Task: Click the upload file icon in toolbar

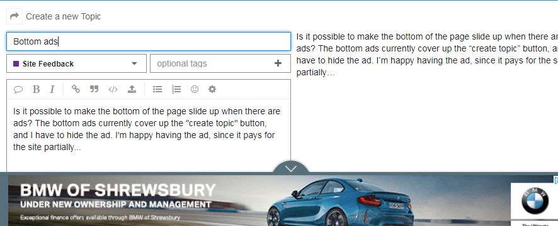Action: [x=132, y=89]
